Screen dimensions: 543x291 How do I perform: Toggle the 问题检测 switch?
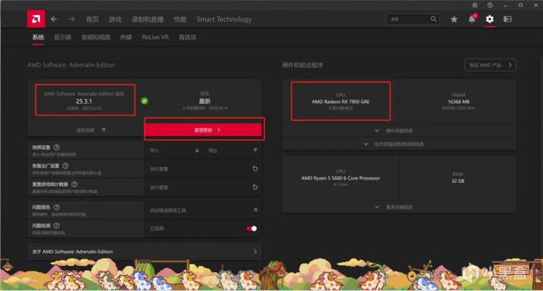click(251, 229)
